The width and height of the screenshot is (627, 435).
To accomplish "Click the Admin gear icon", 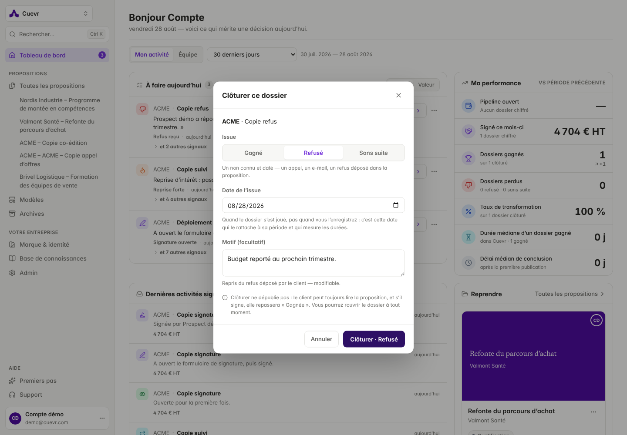I will tap(12, 273).
